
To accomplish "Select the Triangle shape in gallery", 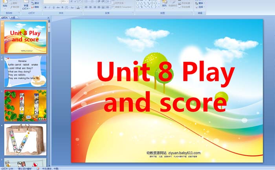I will [141, 3].
